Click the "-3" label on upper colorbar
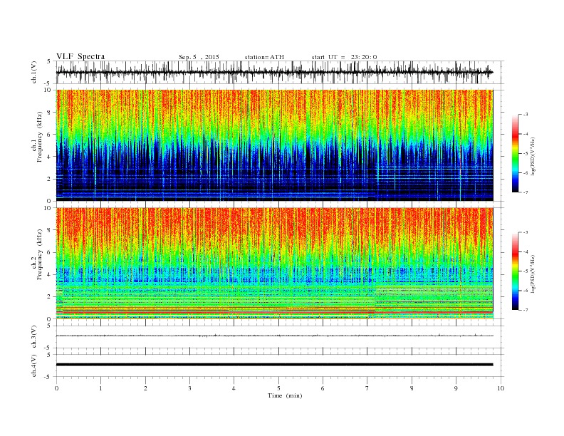The image size is (564, 436). pos(526,115)
